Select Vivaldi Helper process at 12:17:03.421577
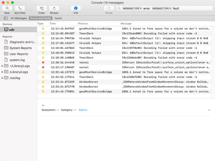This screenshot has height=161, width=215. point(90,43)
